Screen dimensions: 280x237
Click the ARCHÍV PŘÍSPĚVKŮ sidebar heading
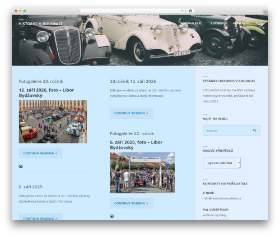click(x=218, y=151)
